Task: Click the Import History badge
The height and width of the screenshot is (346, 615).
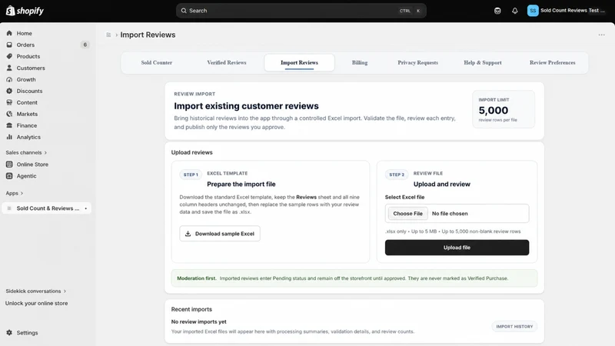Action: pyautogui.click(x=514, y=326)
